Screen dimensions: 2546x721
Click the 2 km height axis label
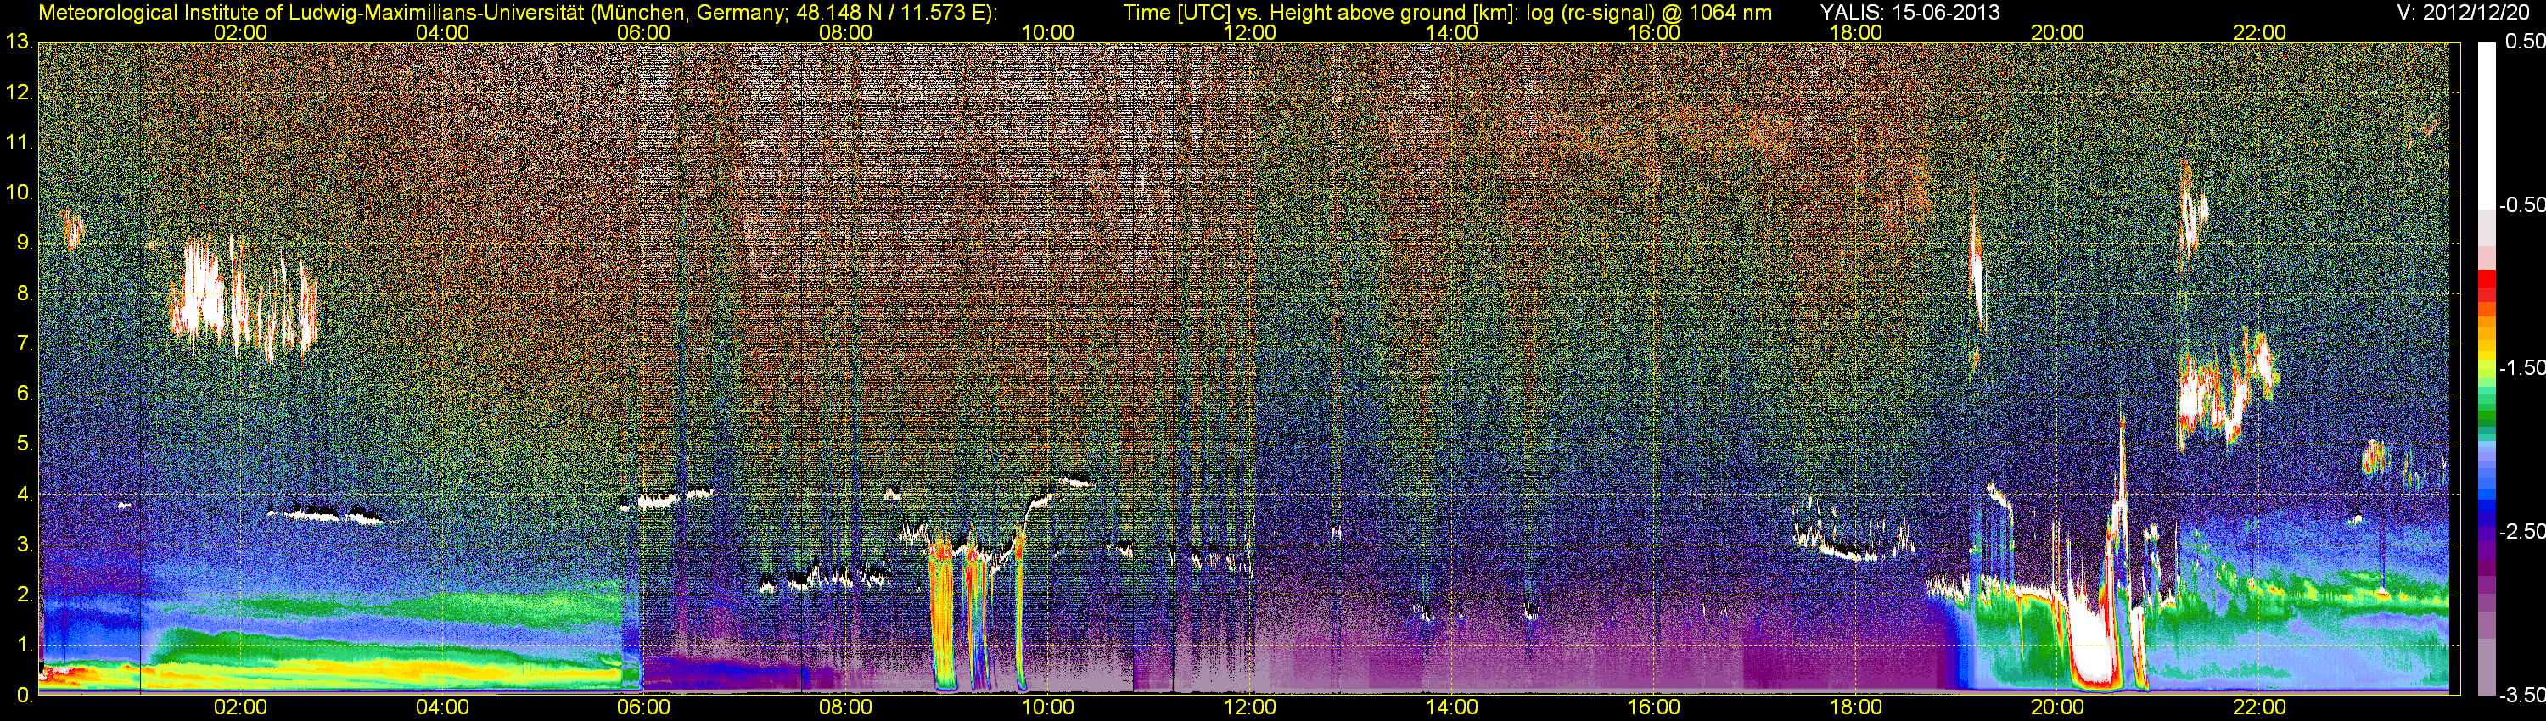(x=24, y=595)
